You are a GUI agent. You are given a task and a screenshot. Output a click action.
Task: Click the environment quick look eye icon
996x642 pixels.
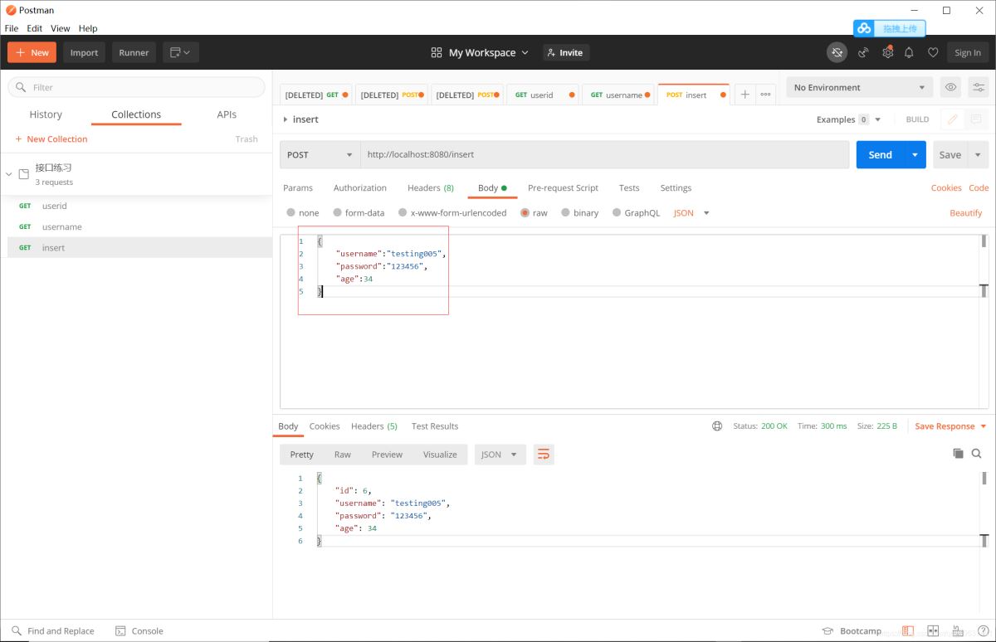click(x=950, y=87)
